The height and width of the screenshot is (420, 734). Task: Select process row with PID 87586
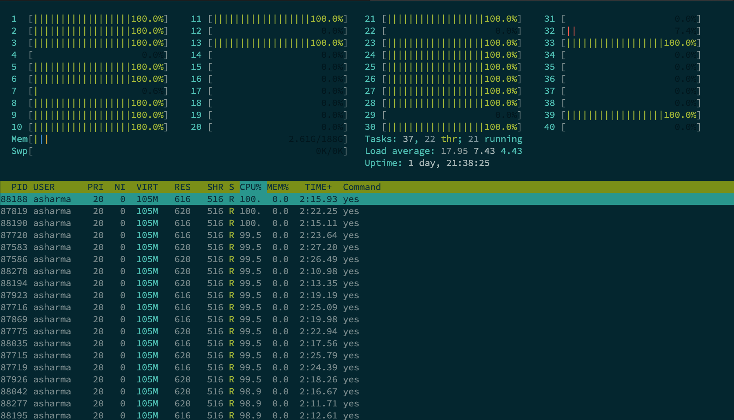click(x=367, y=259)
